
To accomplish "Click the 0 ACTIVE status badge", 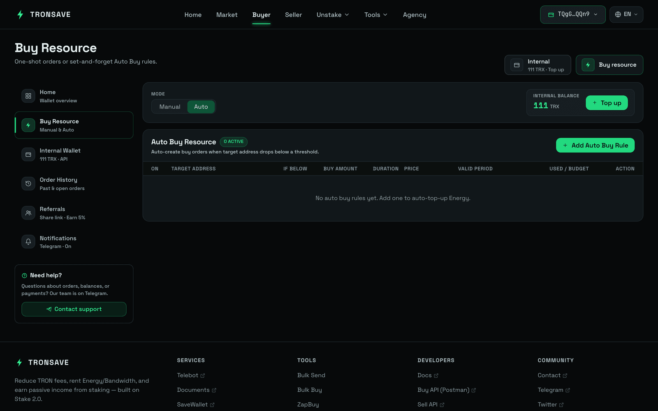I will point(234,142).
